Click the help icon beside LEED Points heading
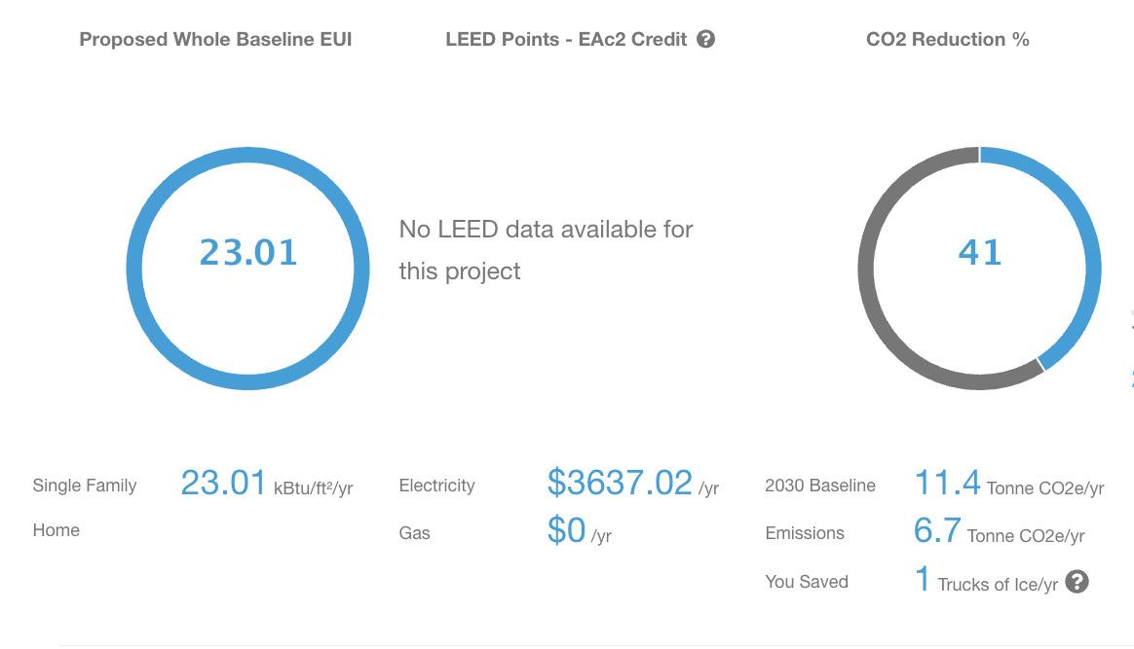The image size is (1134, 649). pos(706,40)
